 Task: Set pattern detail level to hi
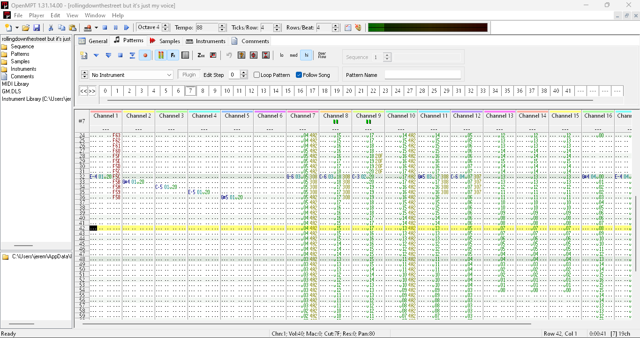click(x=306, y=55)
